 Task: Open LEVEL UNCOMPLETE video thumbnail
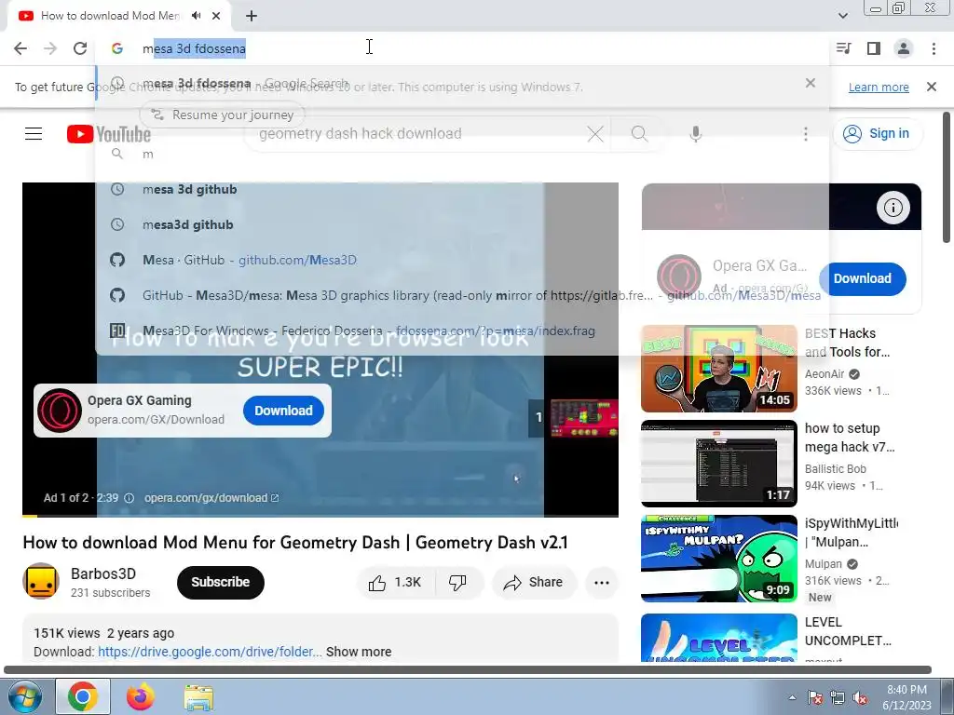coord(718,637)
